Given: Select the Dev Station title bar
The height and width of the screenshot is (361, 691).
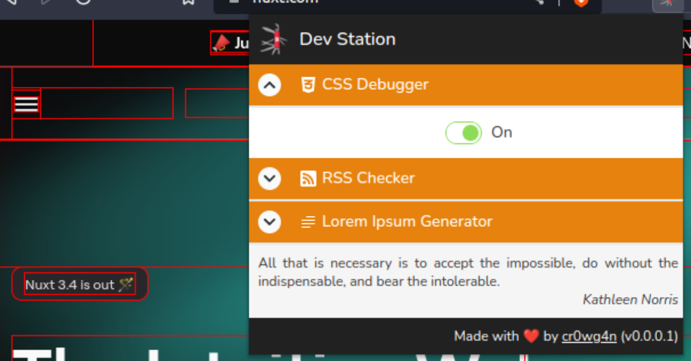Looking at the screenshot, I should click(347, 39).
